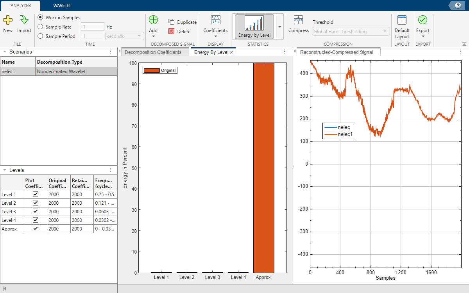Collapse the Levels panel section

pos(4,170)
